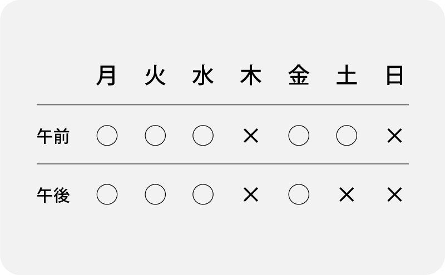
Task: Click the Monday morning circle mark
Action: click(x=107, y=136)
